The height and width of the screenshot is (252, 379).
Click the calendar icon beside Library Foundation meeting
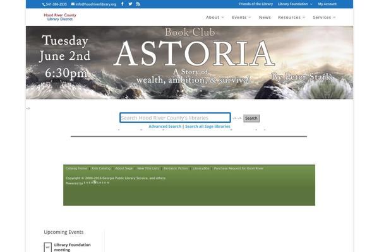click(x=47, y=247)
